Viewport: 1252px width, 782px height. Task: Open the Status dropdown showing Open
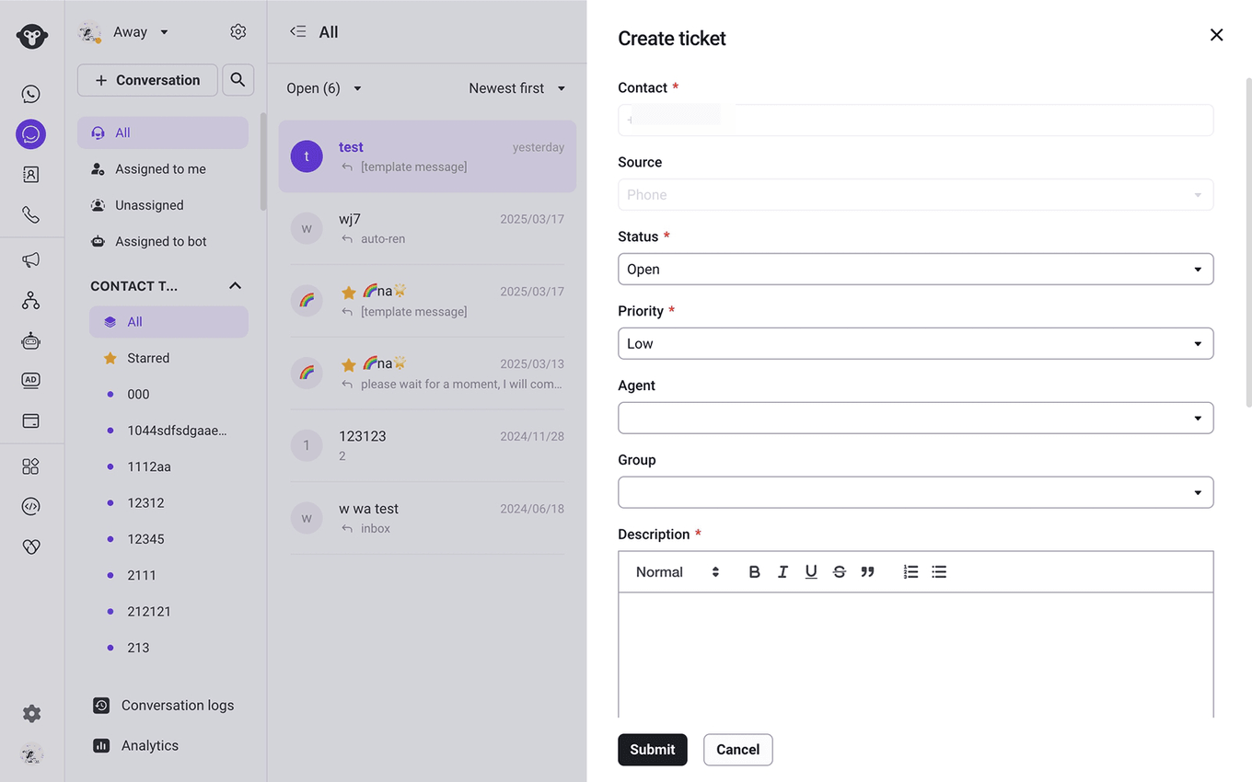pyautogui.click(x=915, y=270)
